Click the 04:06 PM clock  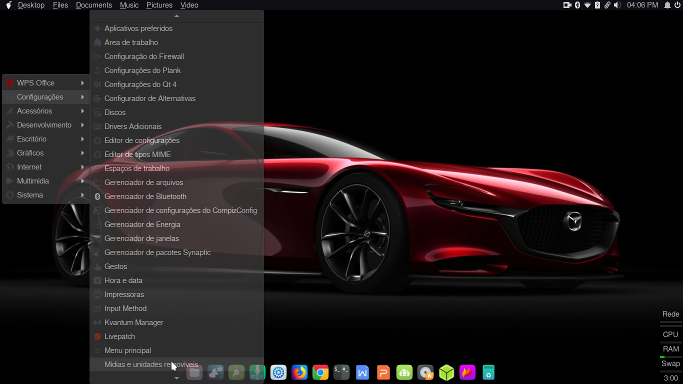tap(642, 5)
